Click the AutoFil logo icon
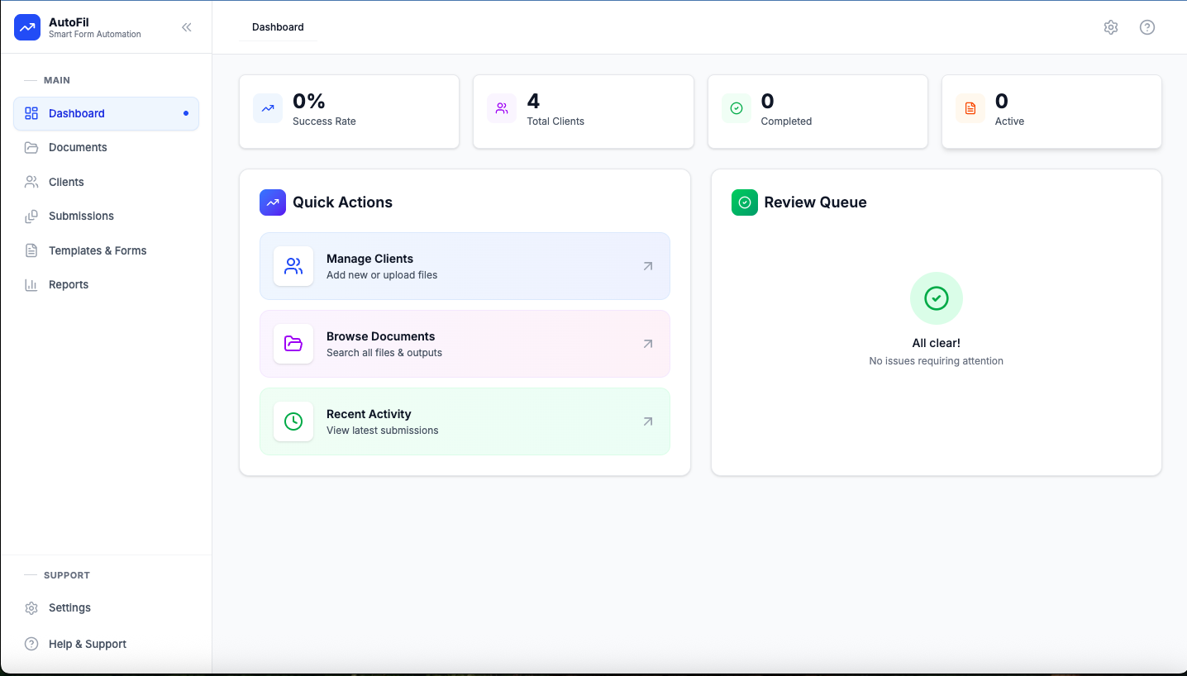Viewport: 1187px width, 676px height. click(26, 27)
